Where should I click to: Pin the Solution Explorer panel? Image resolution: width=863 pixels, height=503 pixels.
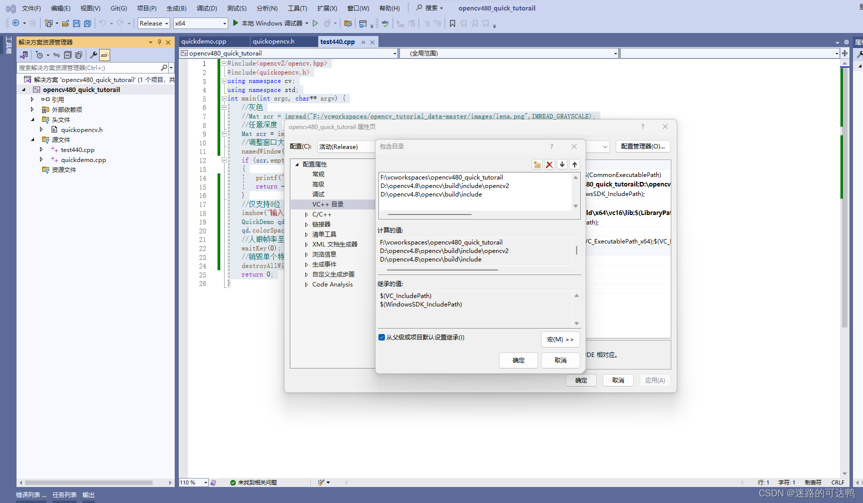coord(159,42)
